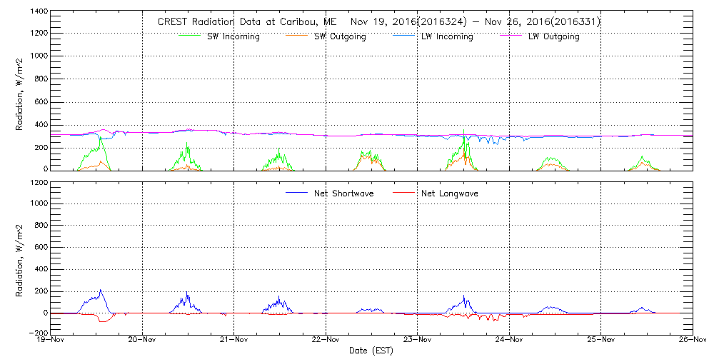
Task: Select the 26-Nov x-axis tick label
Action: click(x=692, y=341)
